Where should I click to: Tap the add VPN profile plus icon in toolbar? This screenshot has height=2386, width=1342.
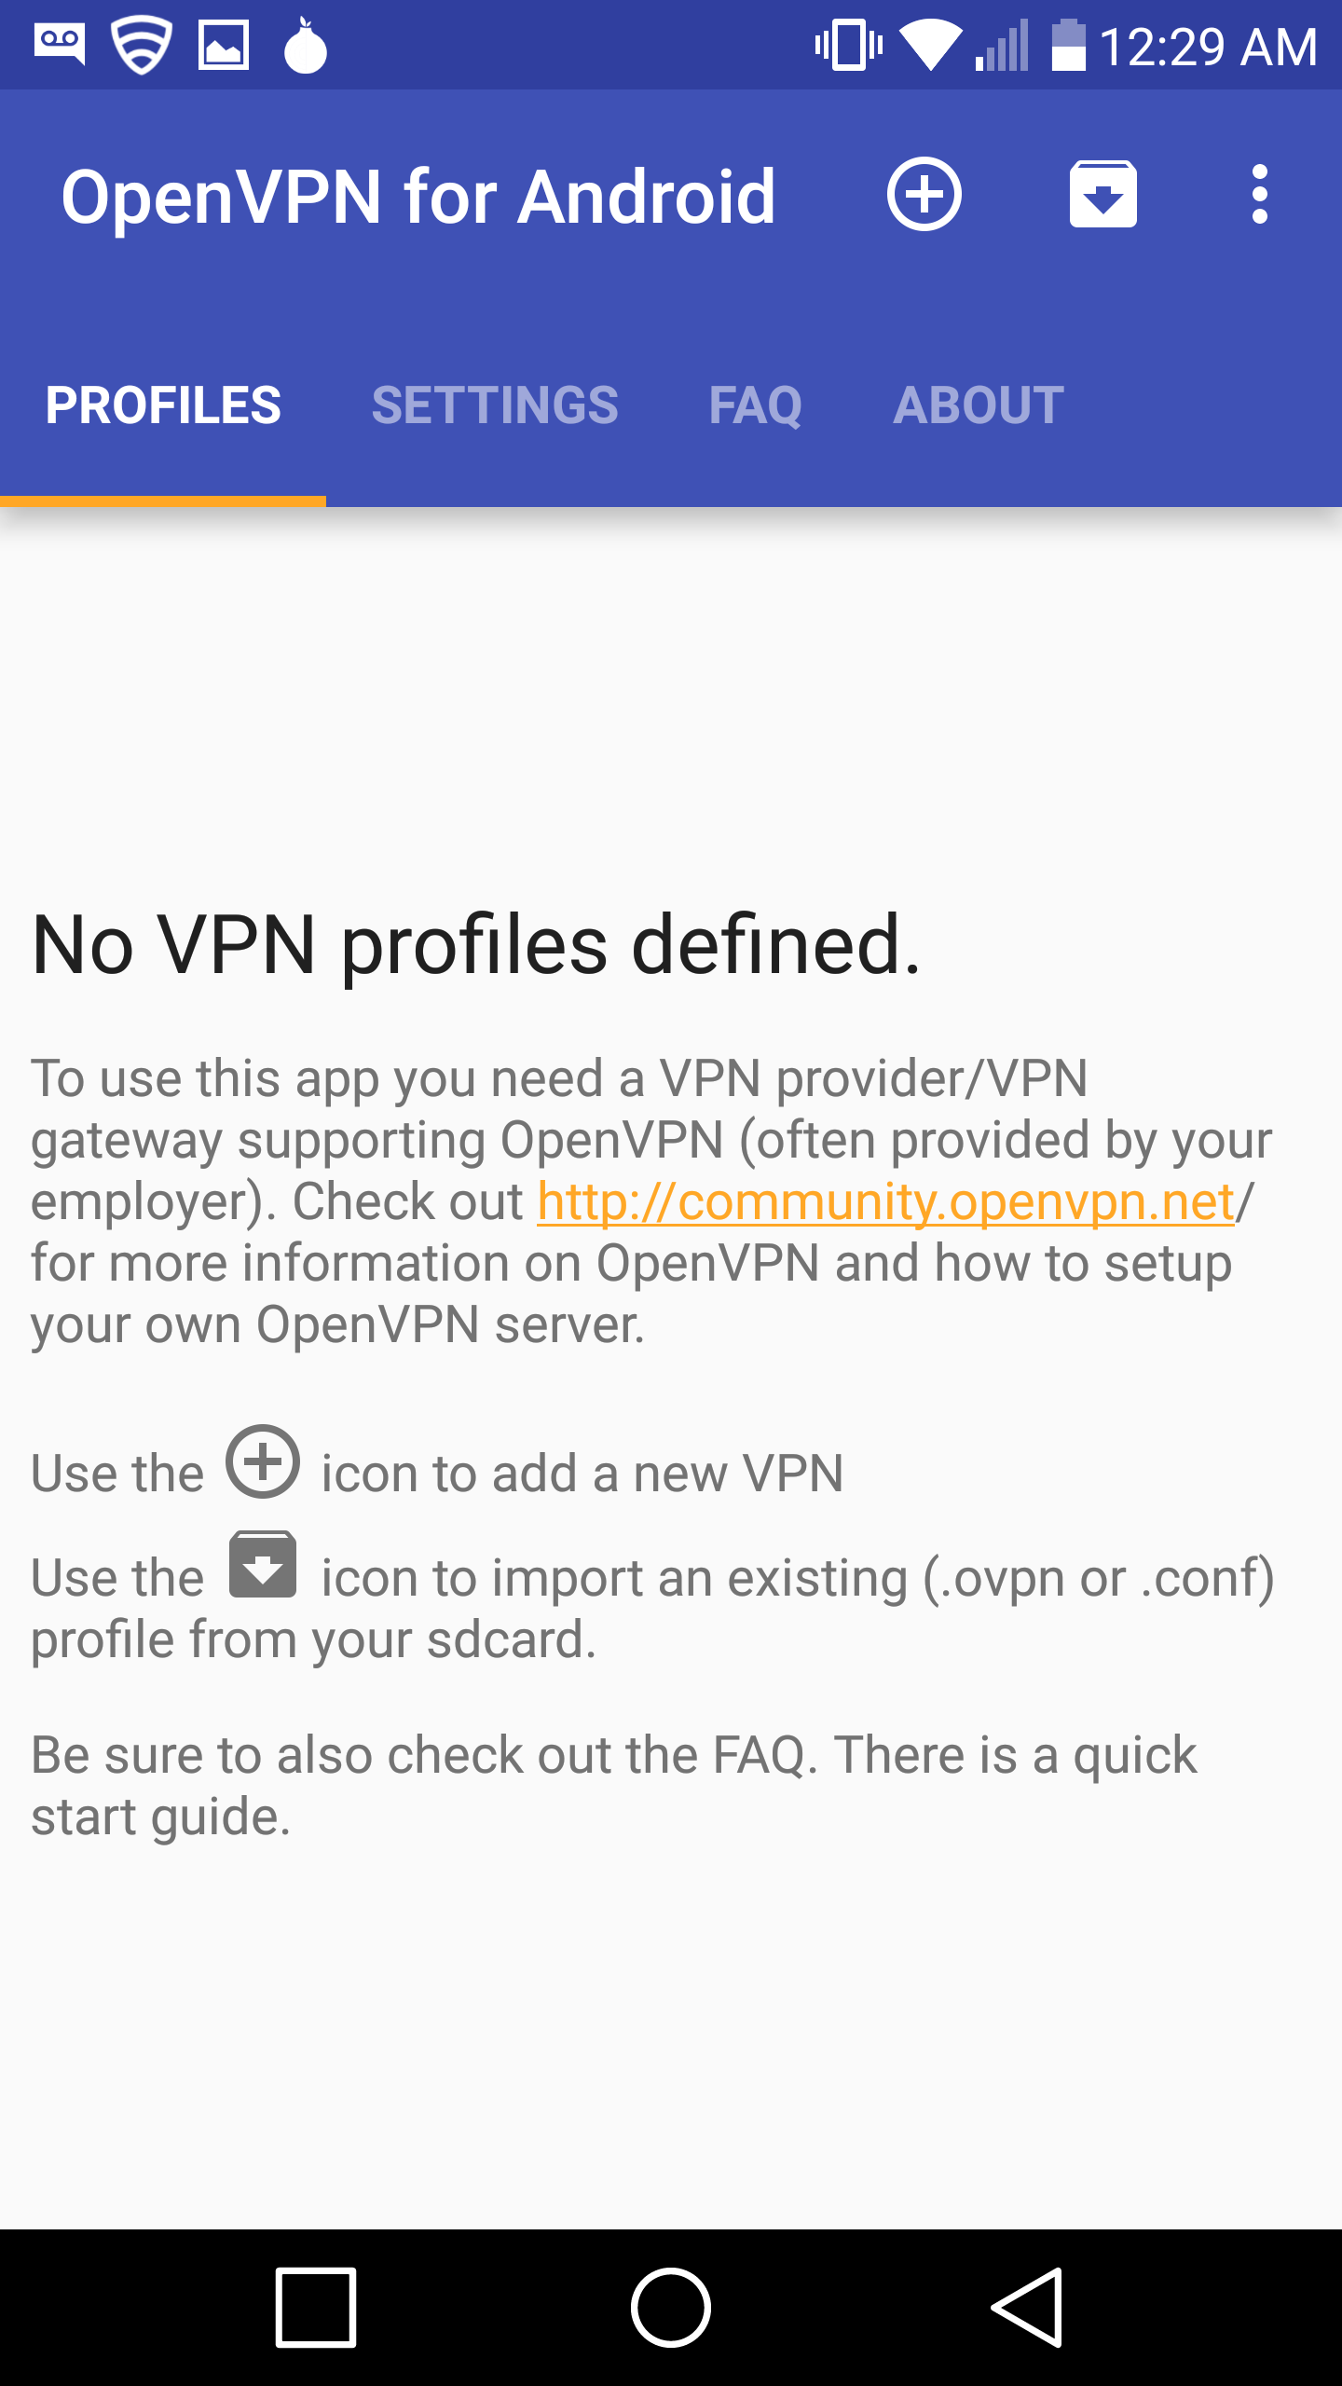pos(924,195)
